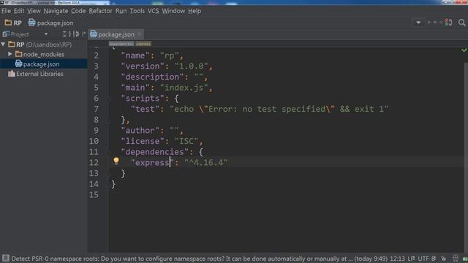Open the VCS menu
Viewport: 468px width, 263px height.
[x=153, y=11]
